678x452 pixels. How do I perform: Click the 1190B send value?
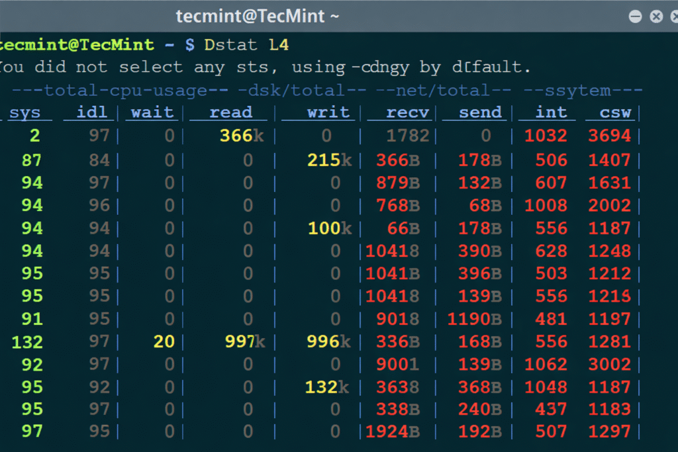click(474, 319)
